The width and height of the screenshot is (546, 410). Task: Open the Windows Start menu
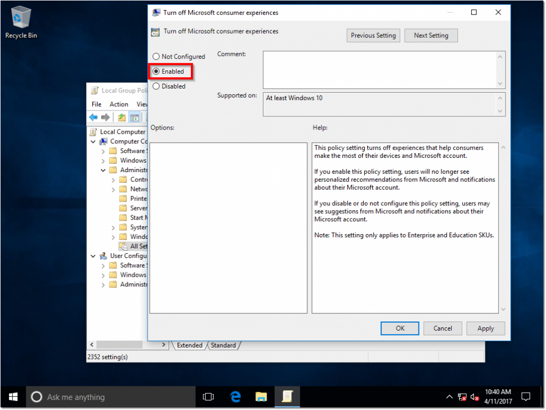tap(13, 397)
